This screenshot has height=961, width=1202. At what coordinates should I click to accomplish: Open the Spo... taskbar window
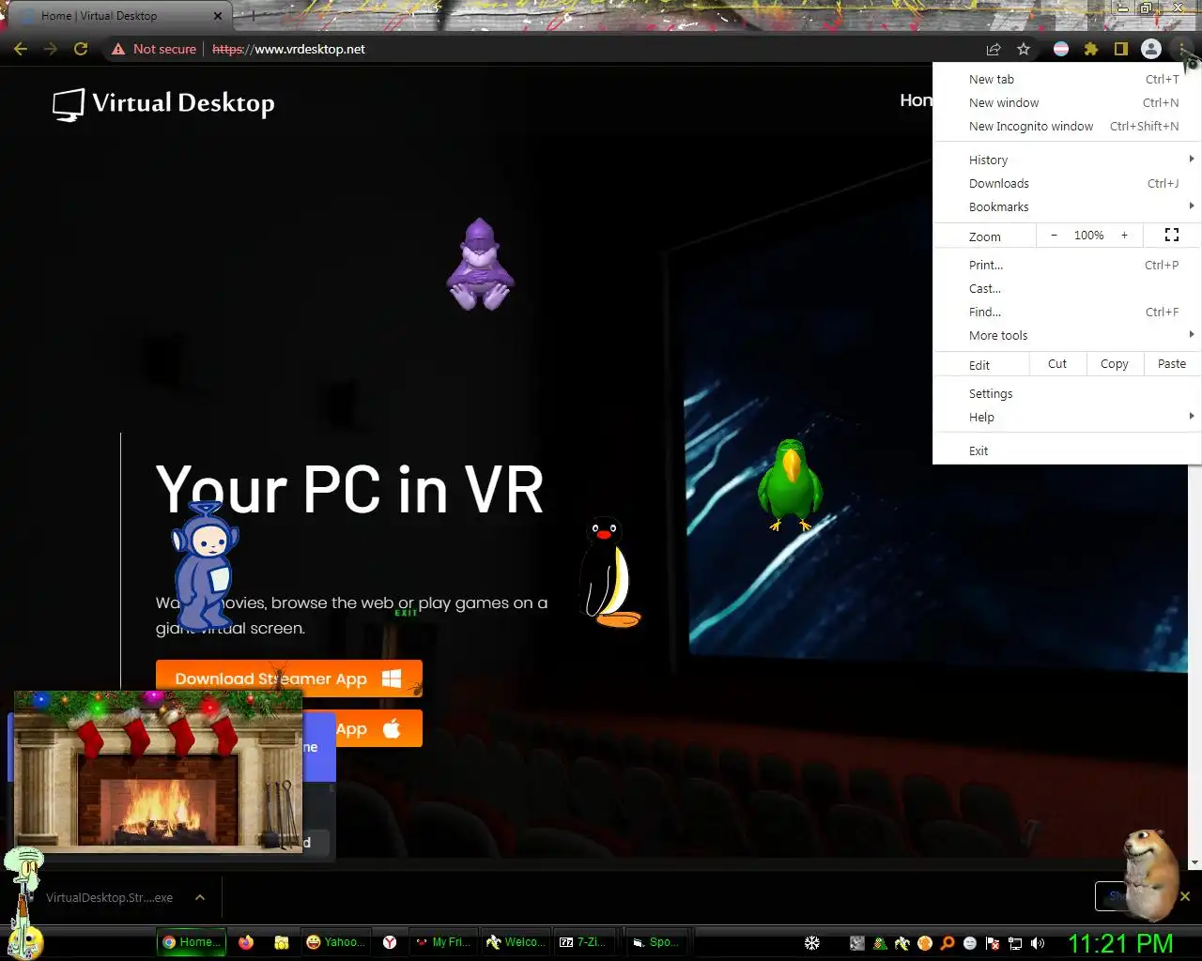pos(656,942)
